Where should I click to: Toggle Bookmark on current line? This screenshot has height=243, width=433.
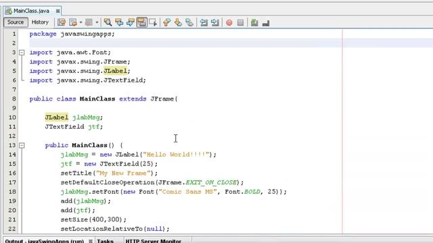tap(189, 22)
